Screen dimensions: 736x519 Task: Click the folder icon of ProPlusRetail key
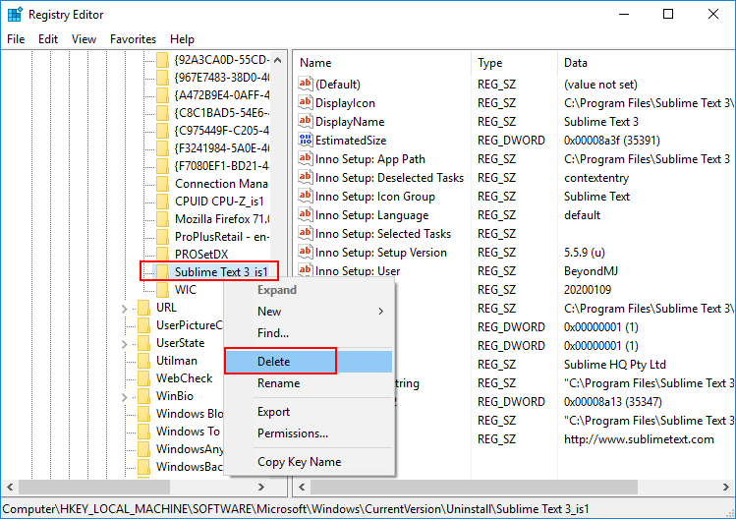pos(162,236)
